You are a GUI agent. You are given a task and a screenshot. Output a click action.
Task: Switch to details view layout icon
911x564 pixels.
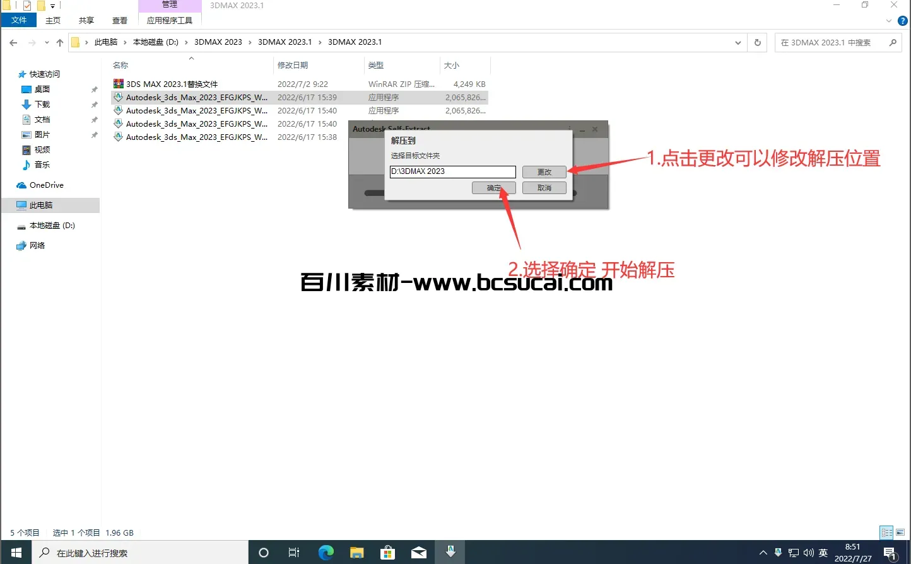(886, 532)
